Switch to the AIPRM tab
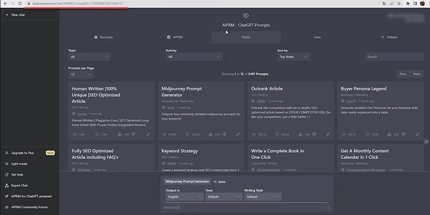 (x=175, y=37)
